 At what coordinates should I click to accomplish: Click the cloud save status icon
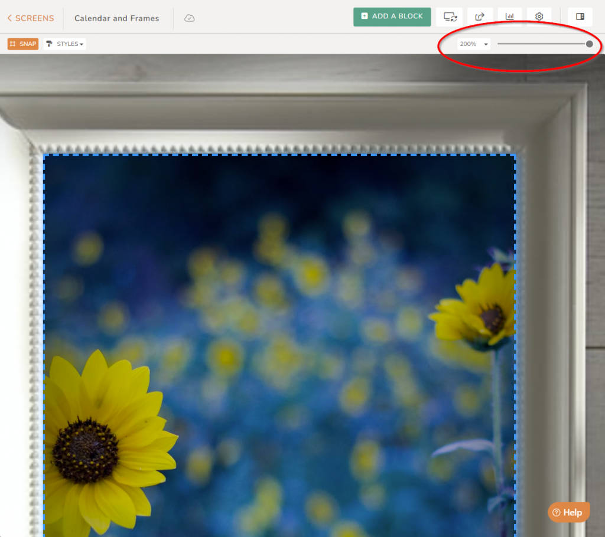[x=189, y=18]
